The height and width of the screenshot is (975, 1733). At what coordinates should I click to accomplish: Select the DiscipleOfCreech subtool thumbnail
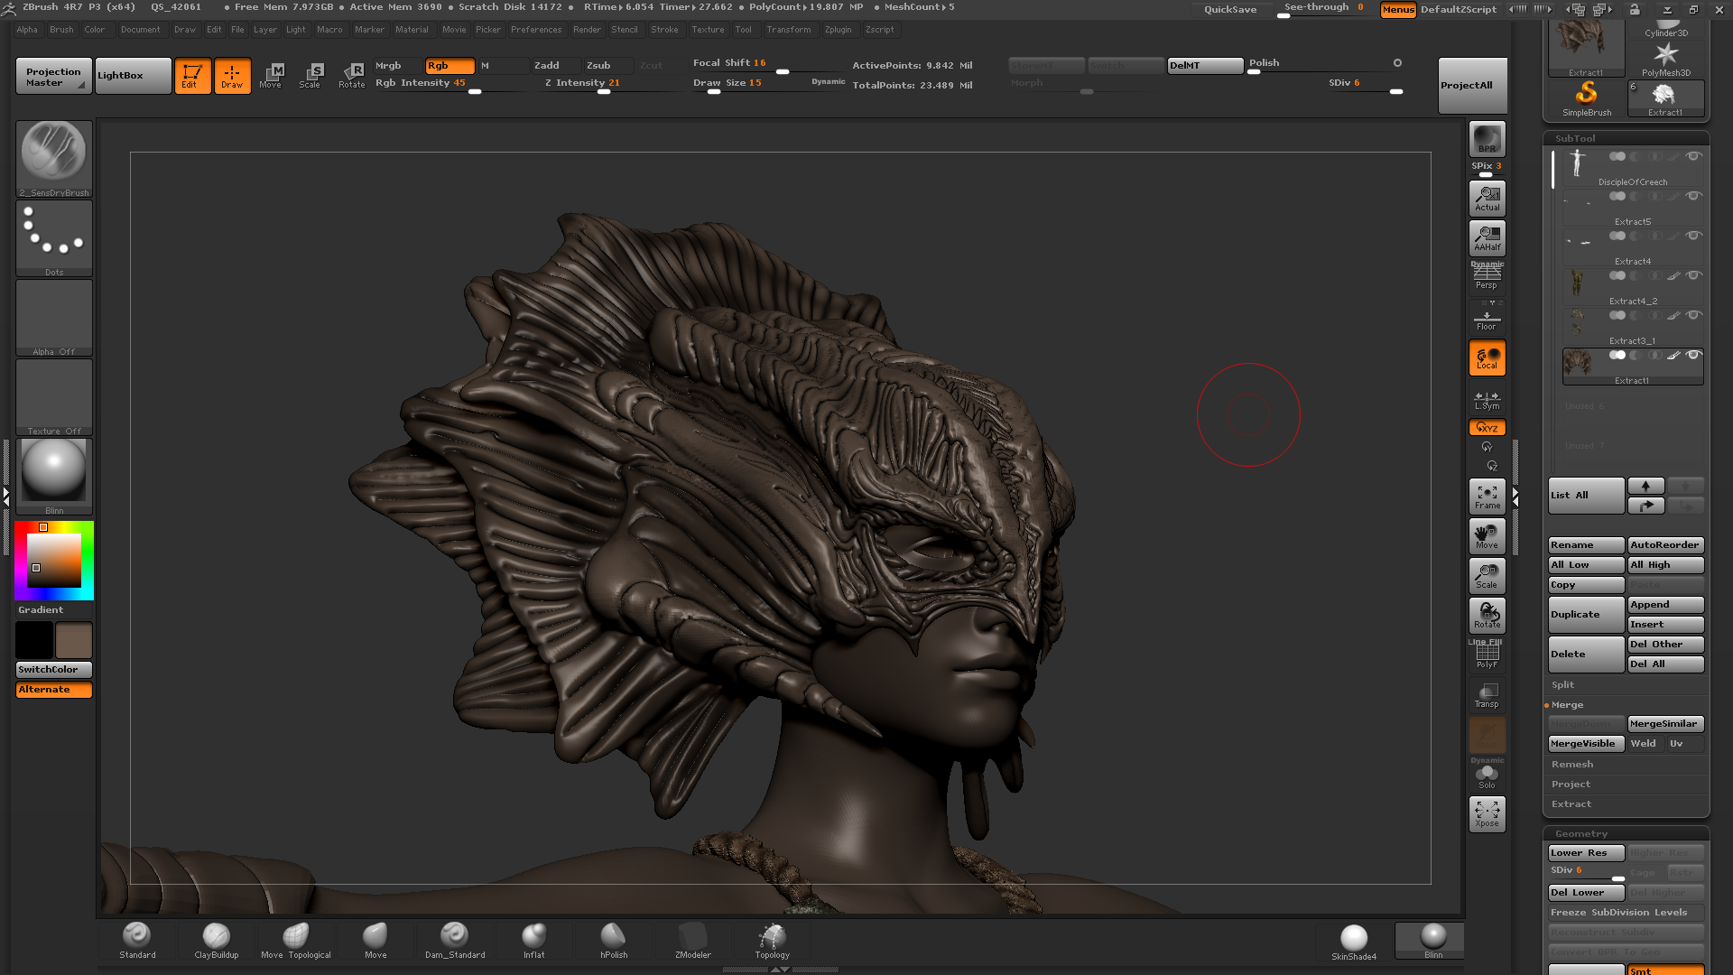coord(1578,163)
